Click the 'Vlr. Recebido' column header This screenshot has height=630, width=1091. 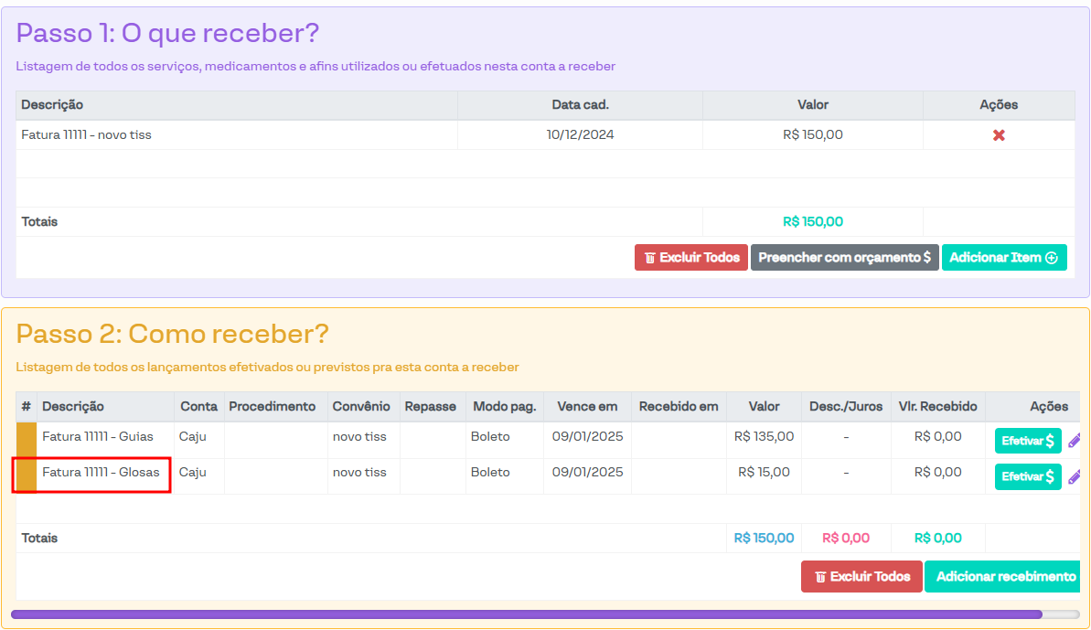click(x=937, y=407)
